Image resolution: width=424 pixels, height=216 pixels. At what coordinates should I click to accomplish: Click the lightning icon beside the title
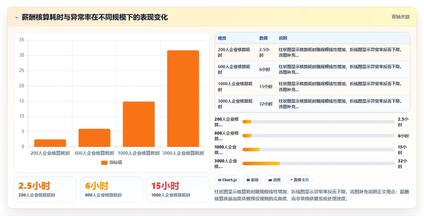tap(16, 17)
